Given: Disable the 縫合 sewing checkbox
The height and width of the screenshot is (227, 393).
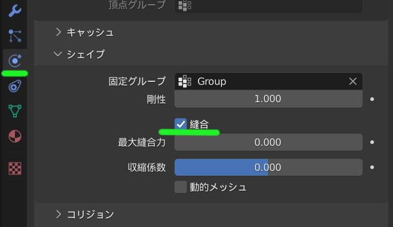Looking at the screenshot, I should tap(181, 124).
